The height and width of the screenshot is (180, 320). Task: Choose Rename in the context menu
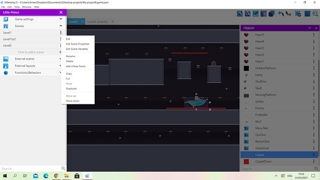[x=70, y=56]
